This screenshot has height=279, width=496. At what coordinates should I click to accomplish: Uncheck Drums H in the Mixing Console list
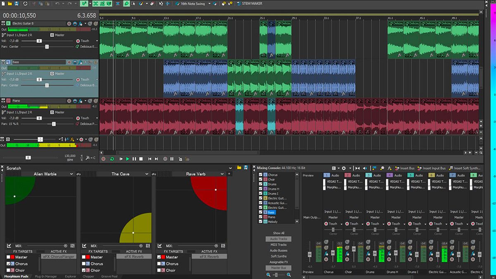tap(260, 189)
